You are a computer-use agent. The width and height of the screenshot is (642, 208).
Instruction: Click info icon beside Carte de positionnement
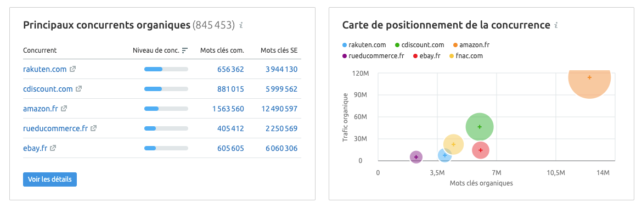pyautogui.click(x=556, y=25)
